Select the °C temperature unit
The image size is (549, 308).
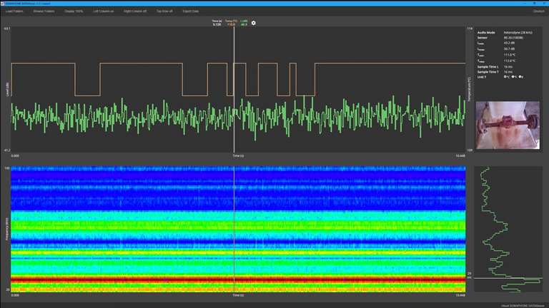(x=506, y=76)
